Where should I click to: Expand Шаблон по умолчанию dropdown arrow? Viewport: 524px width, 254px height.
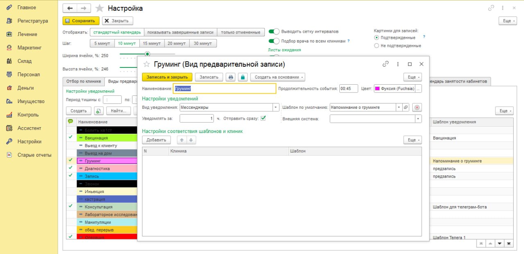click(399, 107)
